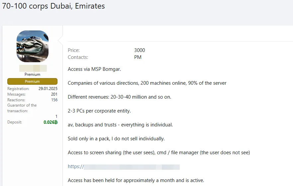Click the final line about active access

coord(136,180)
